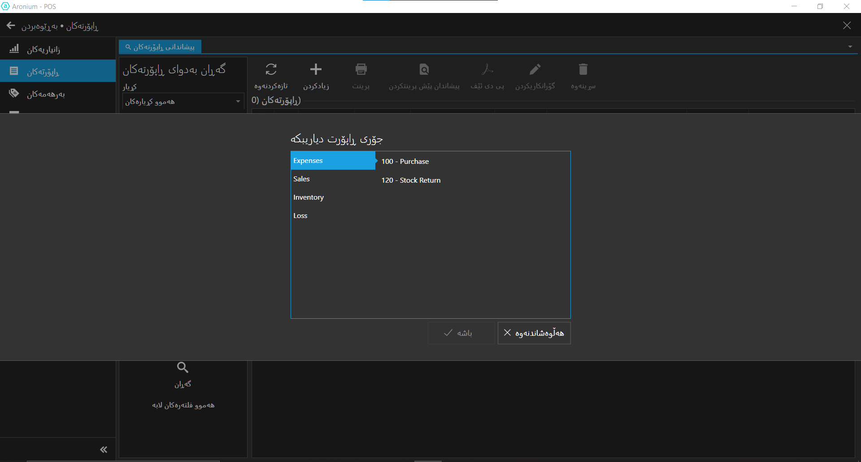The width and height of the screenshot is (861, 462).
Task: Click the refresh icon in the toolbar
Action: (x=271, y=70)
